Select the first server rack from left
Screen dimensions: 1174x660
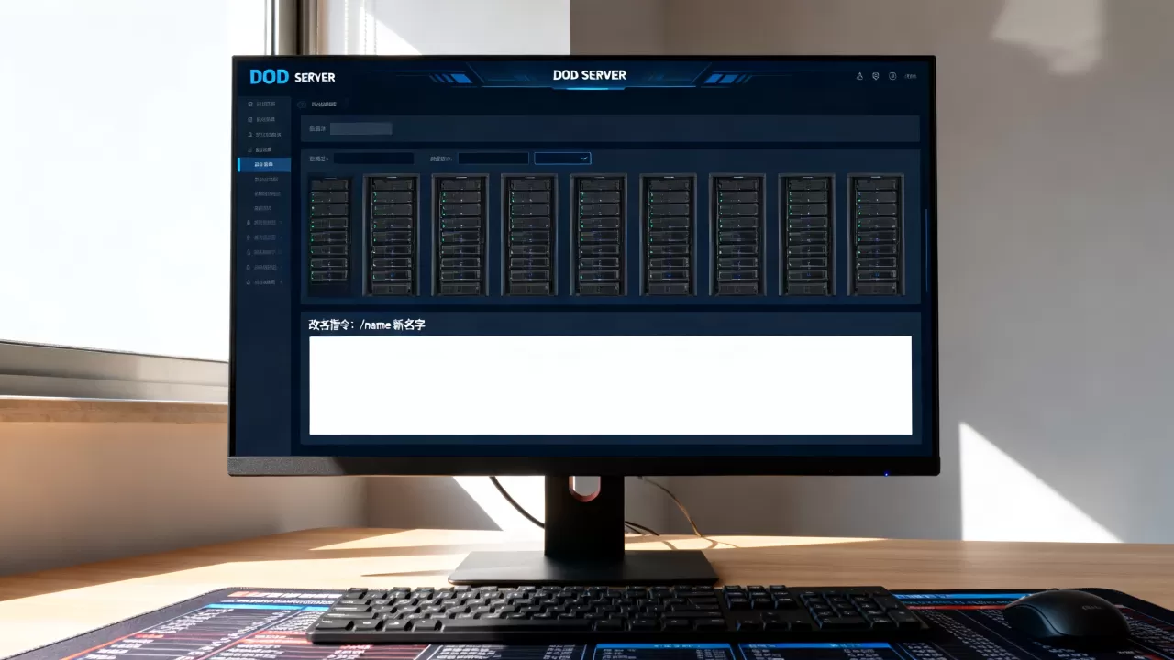coord(329,235)
